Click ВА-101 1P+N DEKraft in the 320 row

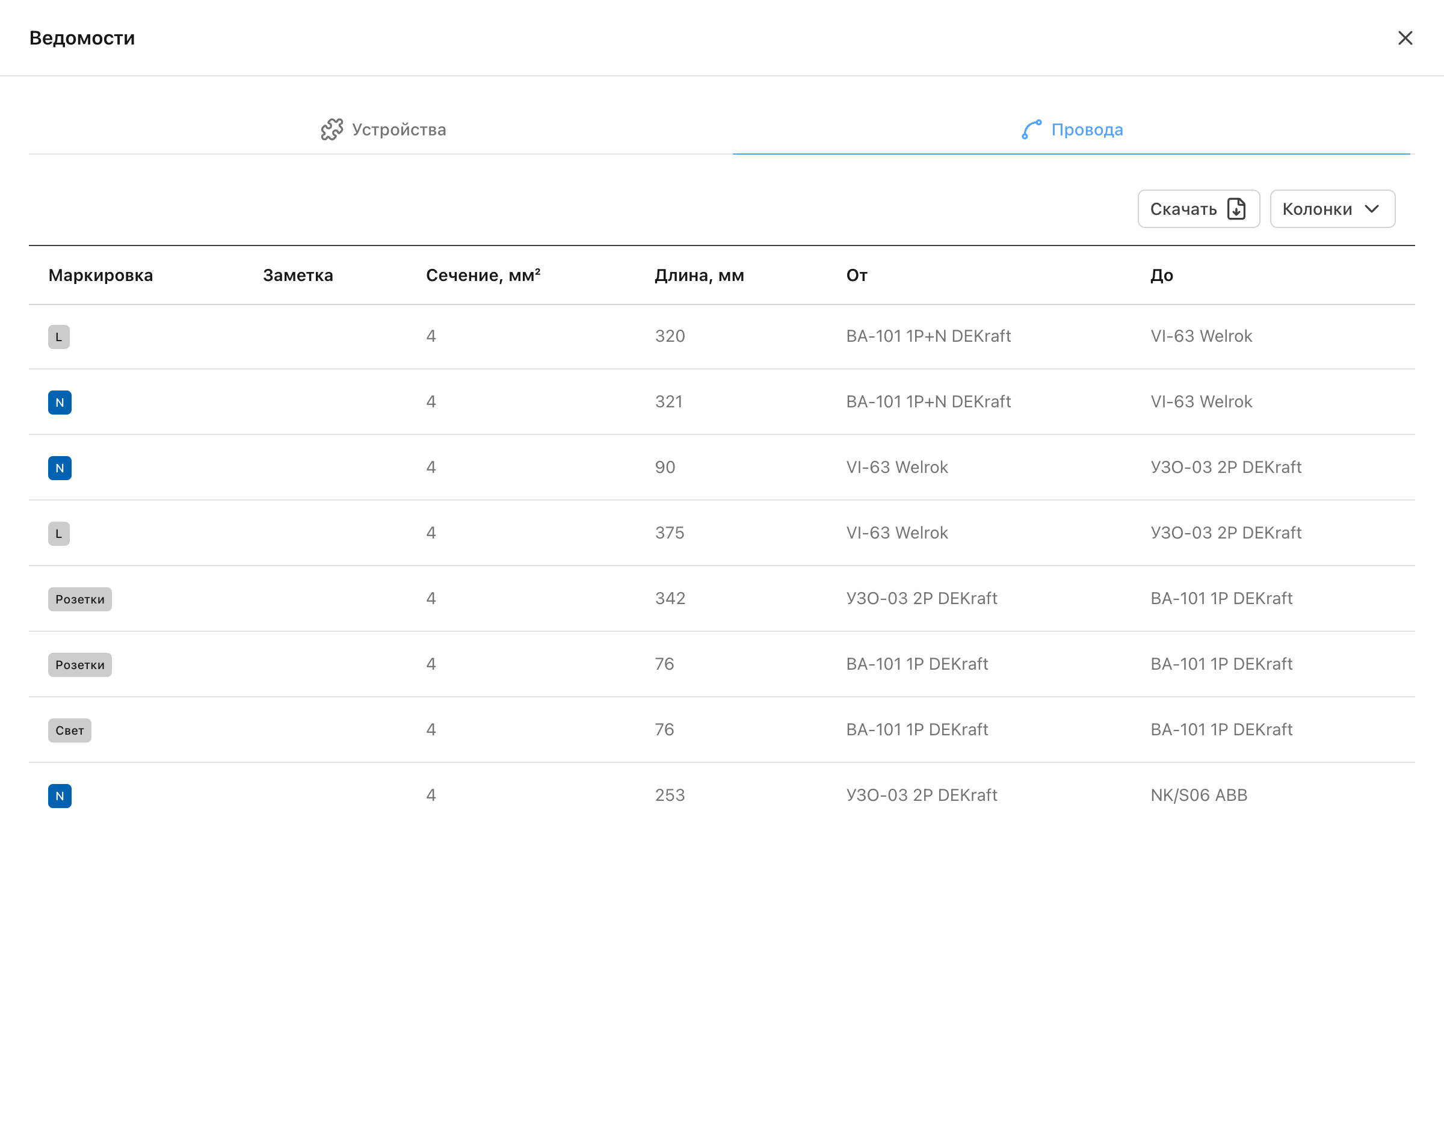(x=928, y=336)
